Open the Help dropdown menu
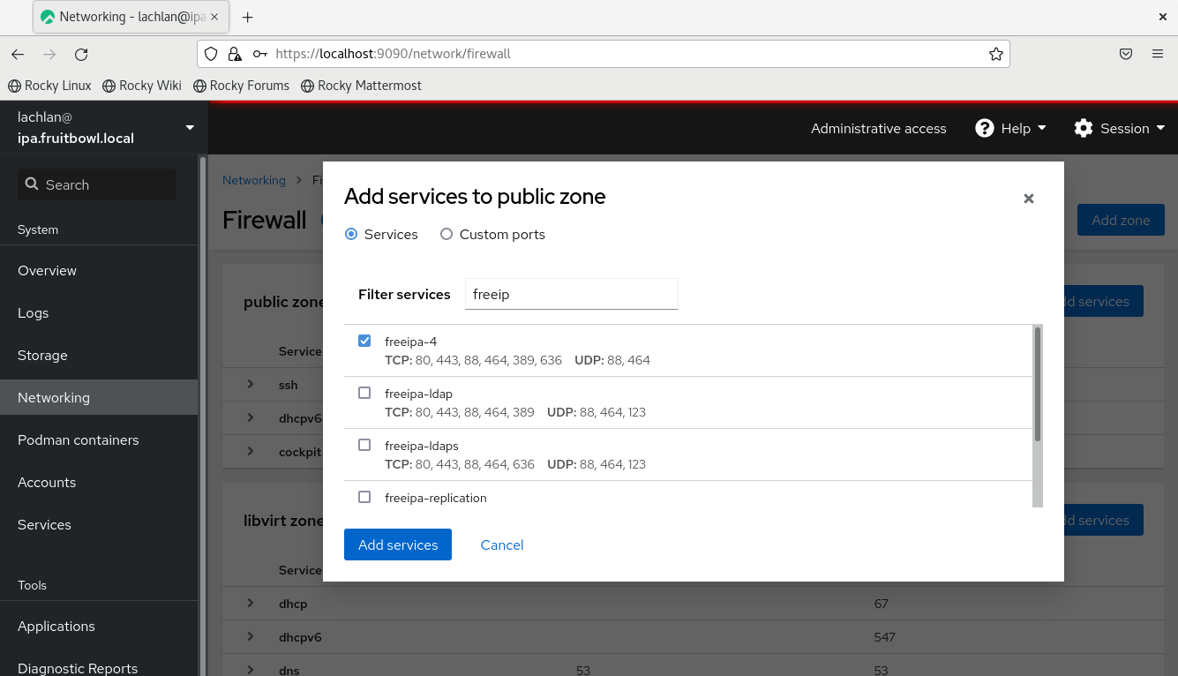1178x676 pixels. coord(1010,129)
